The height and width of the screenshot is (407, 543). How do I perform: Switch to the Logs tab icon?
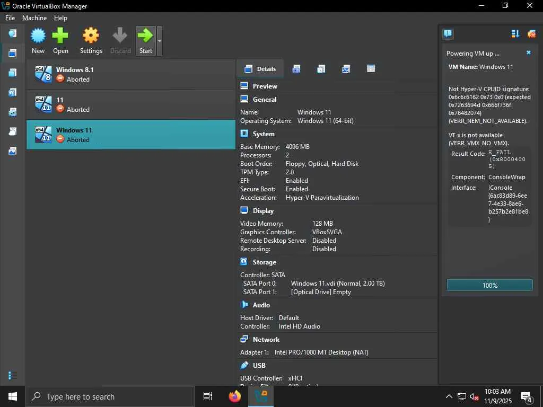[x=321, y=69]
